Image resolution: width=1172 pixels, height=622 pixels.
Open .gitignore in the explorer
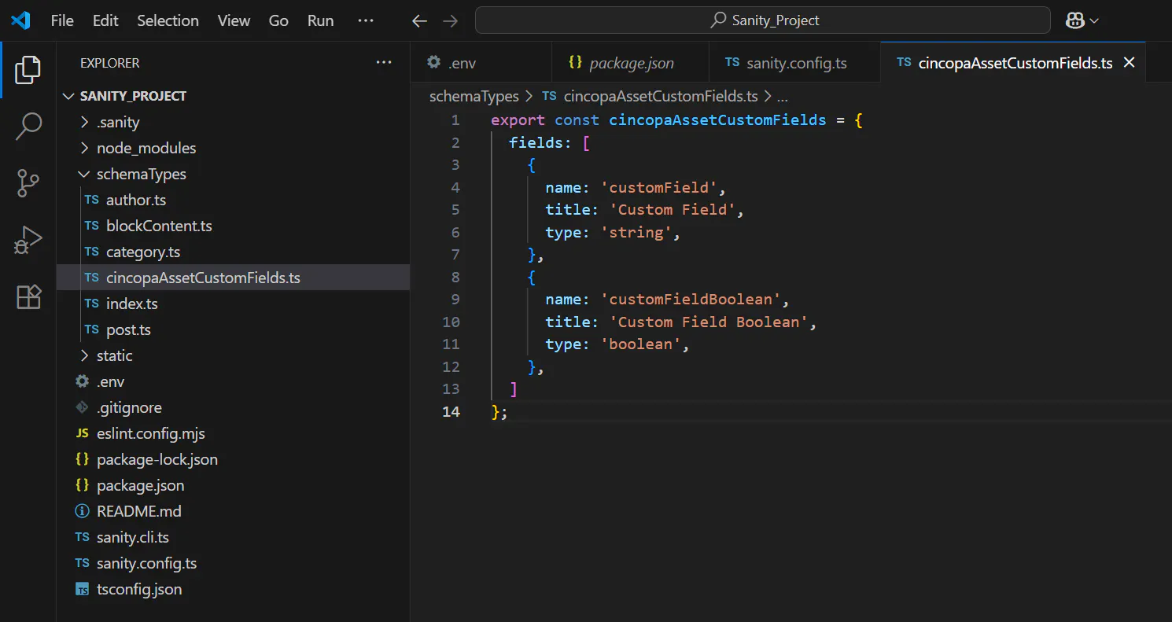coord(234,407)
